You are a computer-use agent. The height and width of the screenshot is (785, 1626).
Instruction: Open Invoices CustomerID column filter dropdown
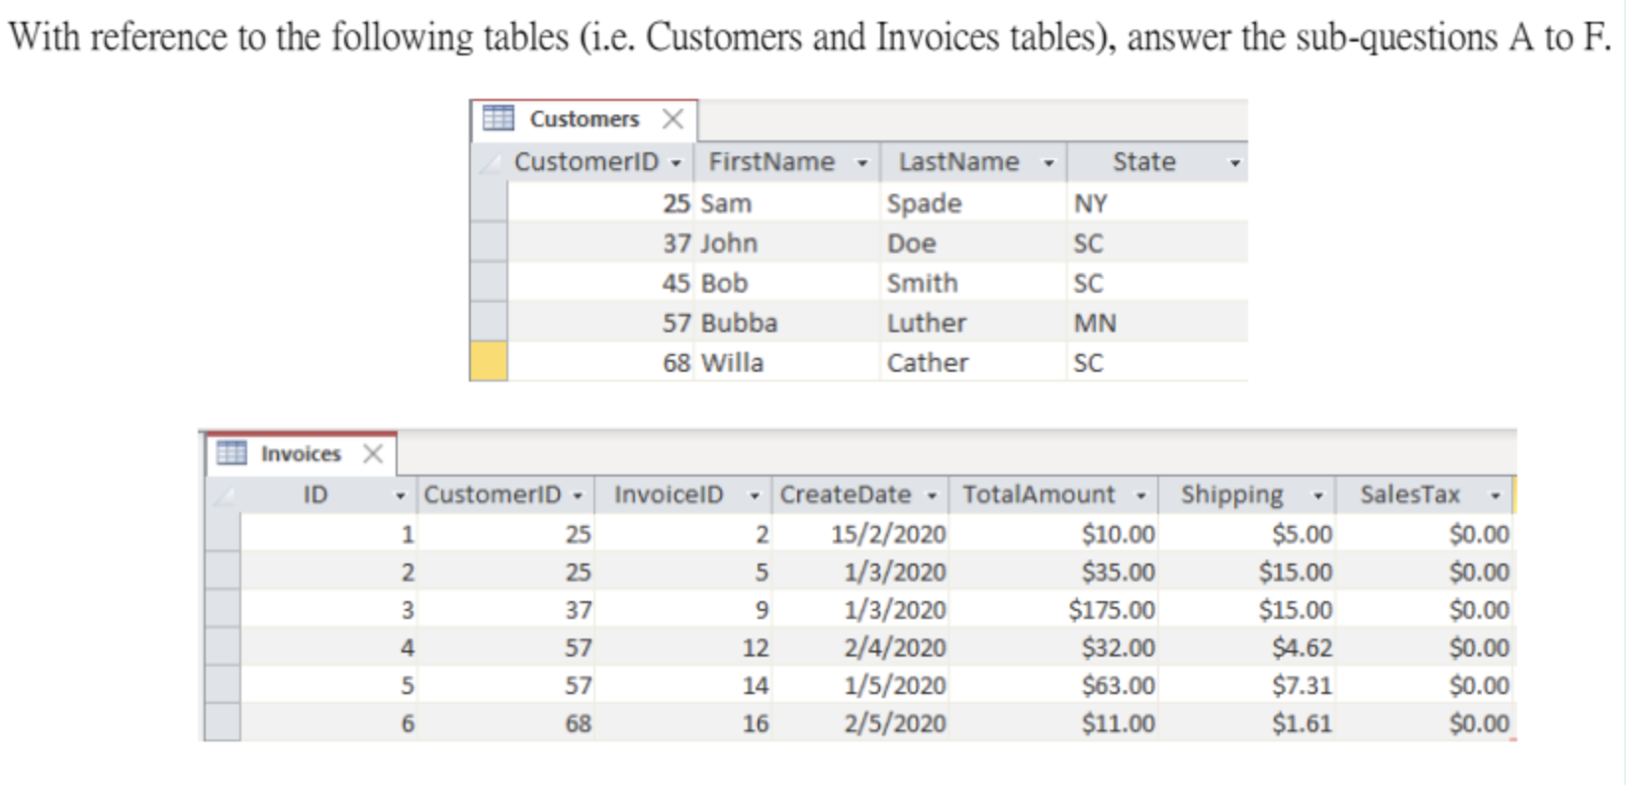point(578,495)
